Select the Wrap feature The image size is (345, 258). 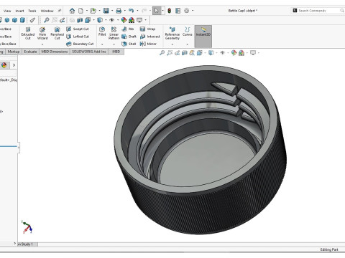(x=147, y=29)
